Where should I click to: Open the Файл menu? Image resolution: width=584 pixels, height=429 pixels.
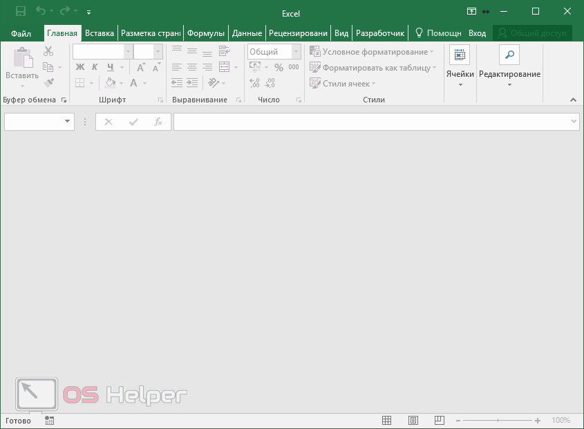[21, 33]
